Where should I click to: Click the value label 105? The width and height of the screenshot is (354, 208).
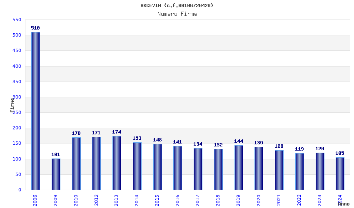pyautogui.click(x=340, y=153)
